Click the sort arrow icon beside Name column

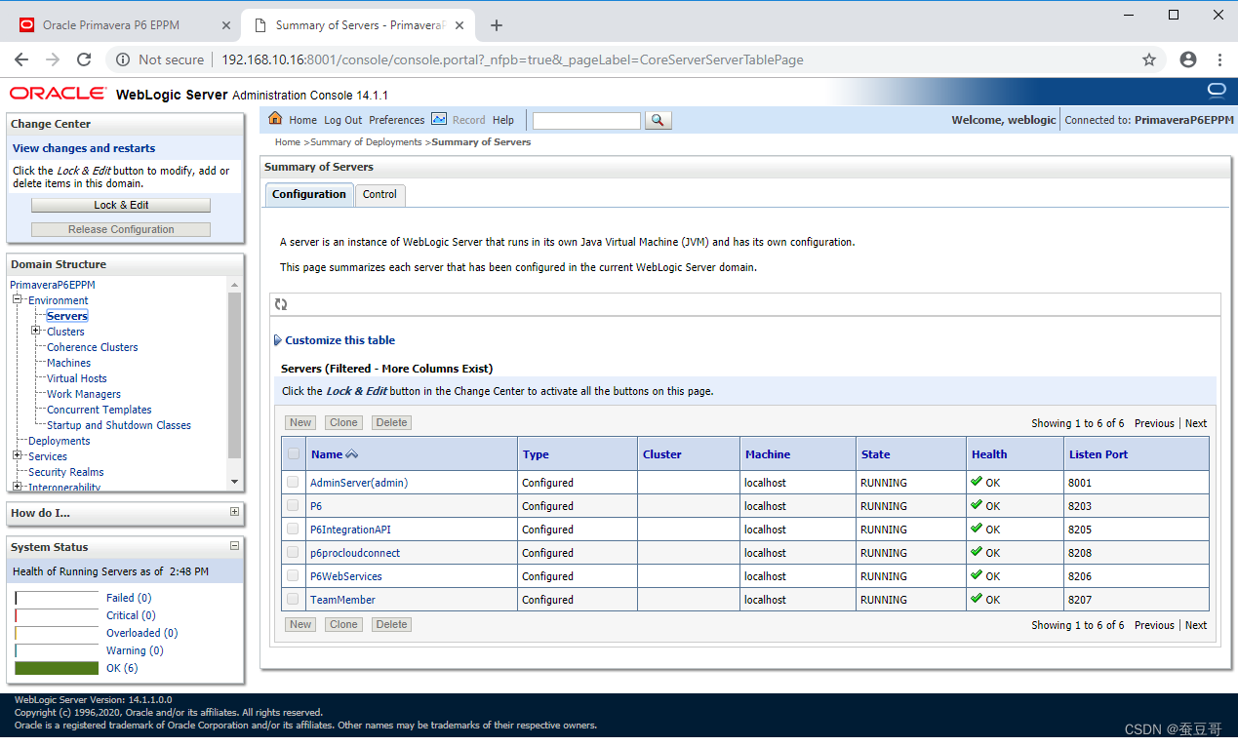[x=352, y=454]
